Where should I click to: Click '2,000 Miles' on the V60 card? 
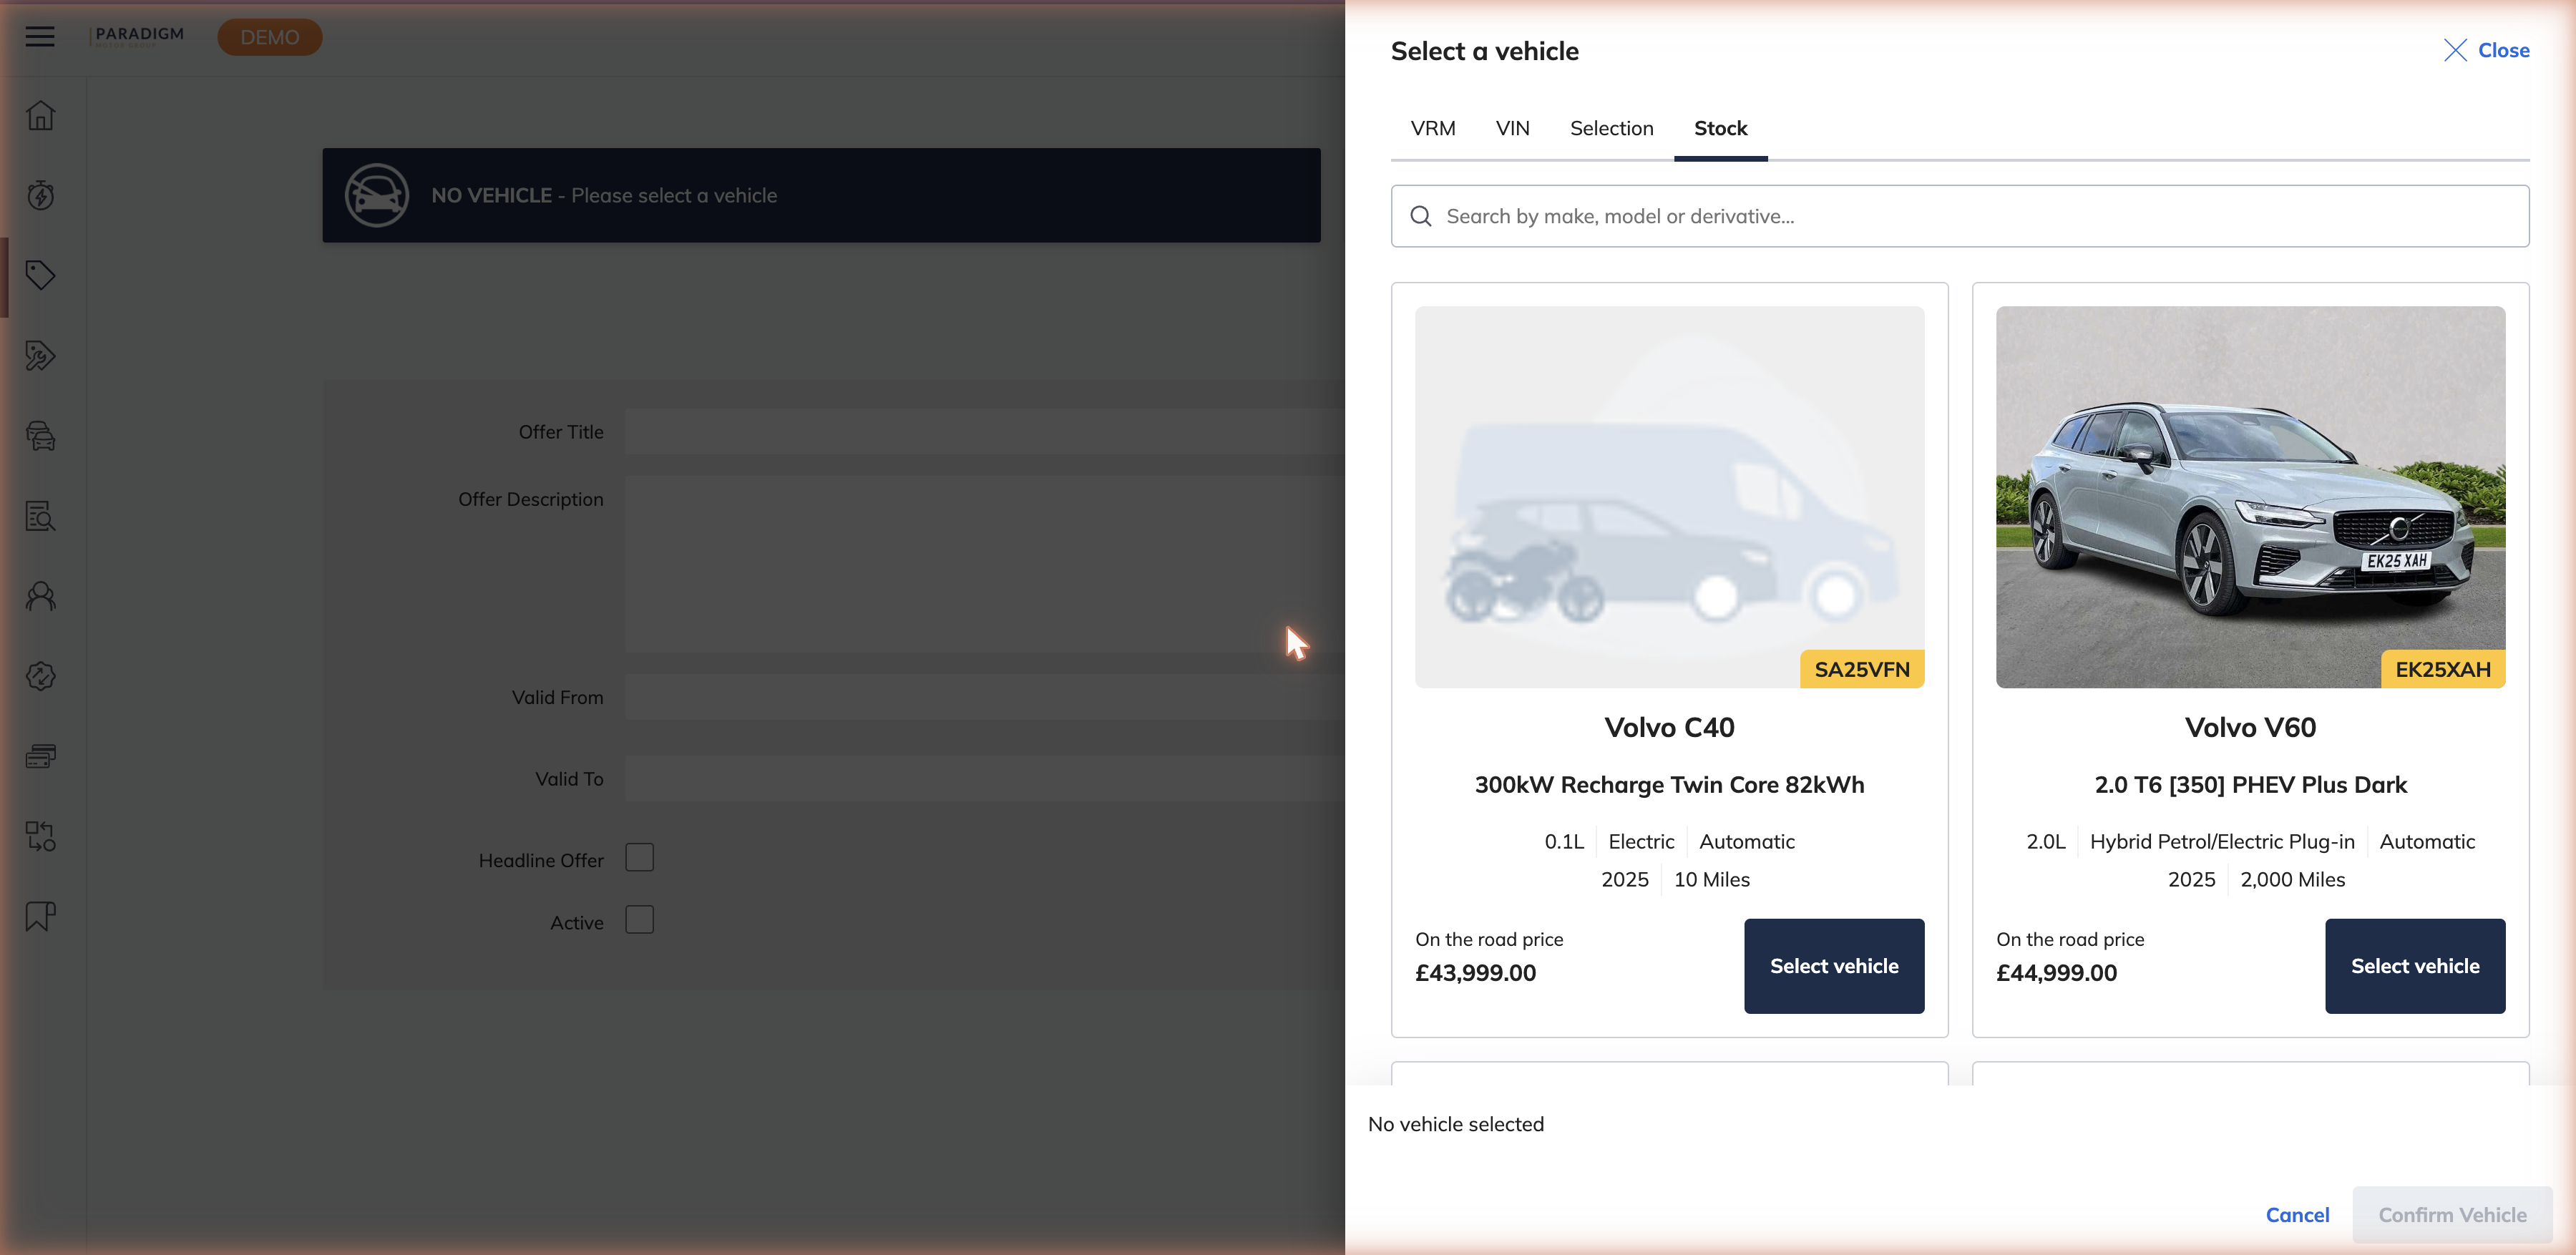point(2292,880)
